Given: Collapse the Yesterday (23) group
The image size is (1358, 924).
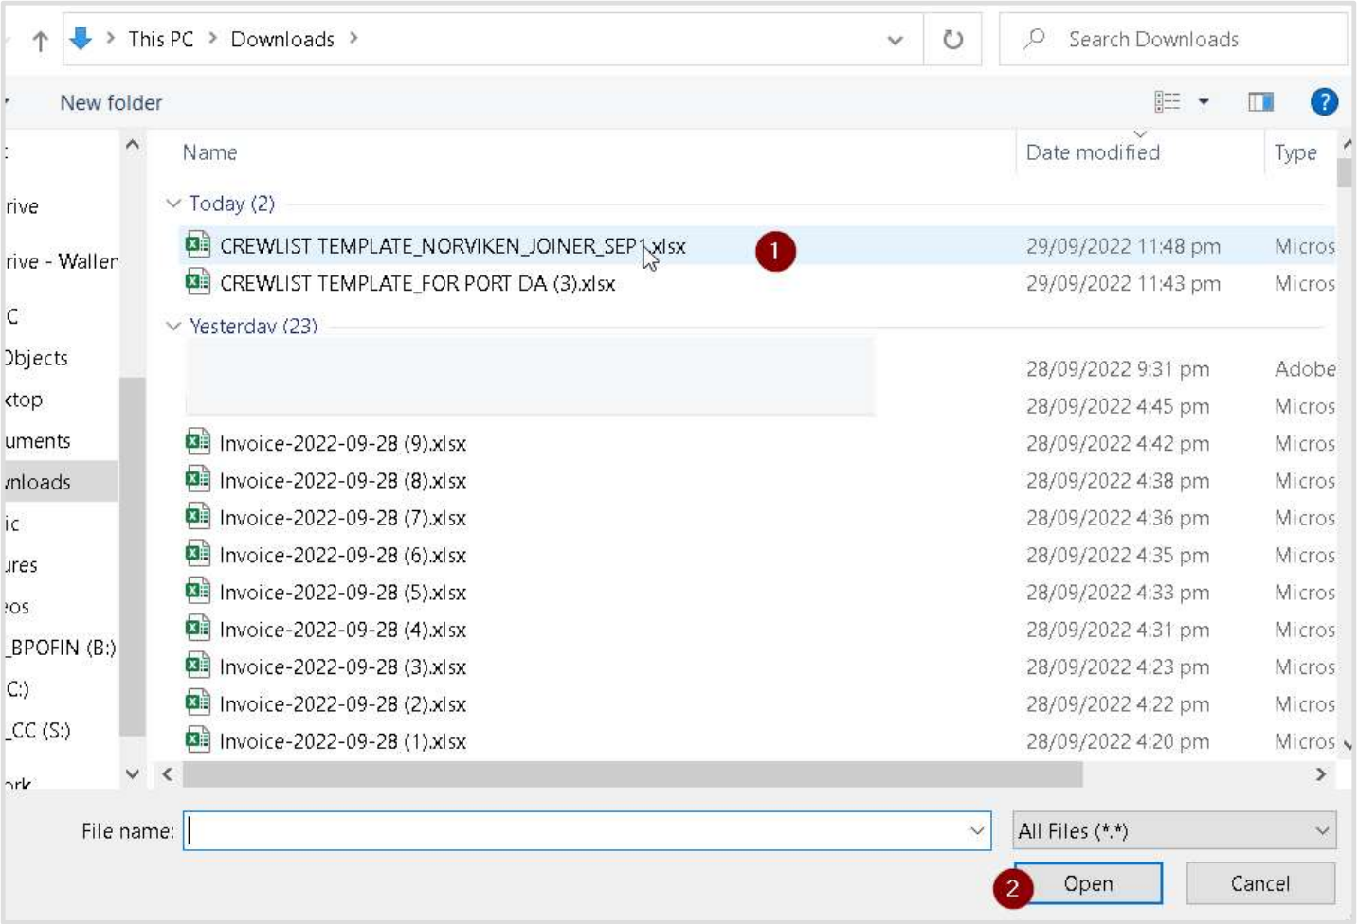Looking at the screenshot, I should (x=173, y=326).
